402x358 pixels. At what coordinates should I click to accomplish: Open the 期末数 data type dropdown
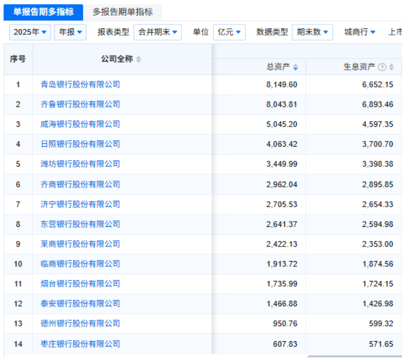tap(313, 32)
